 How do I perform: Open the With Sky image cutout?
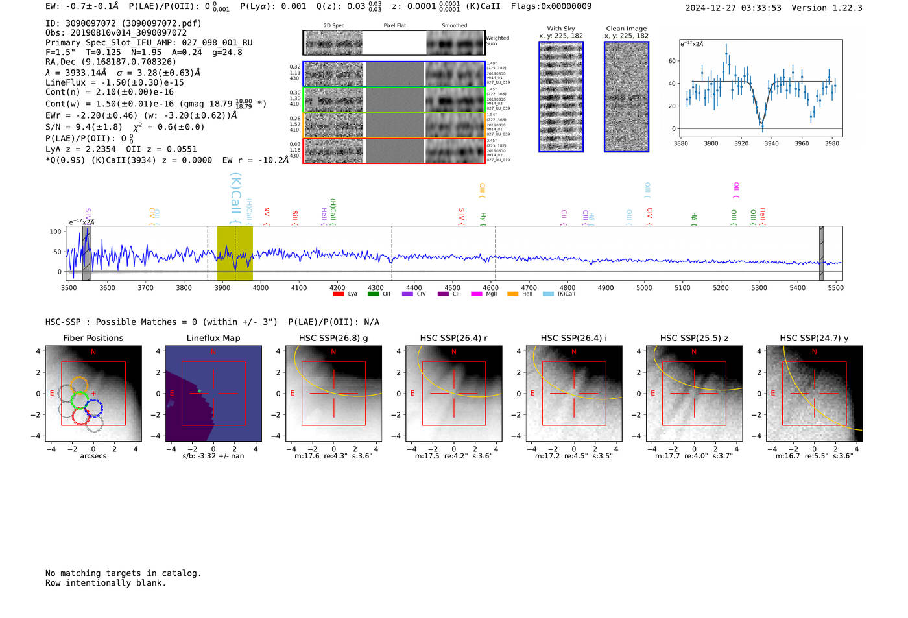[561, 97]
